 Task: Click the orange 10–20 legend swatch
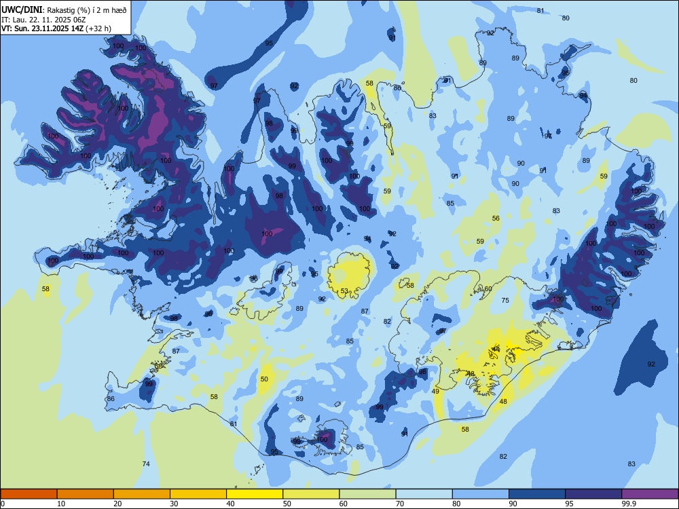coord(86,494)
